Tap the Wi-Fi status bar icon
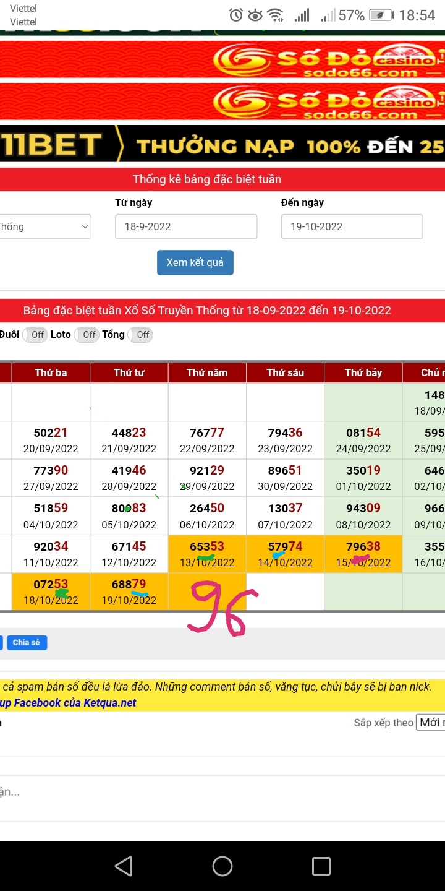 pyautogui.click(x=276, y=15)
